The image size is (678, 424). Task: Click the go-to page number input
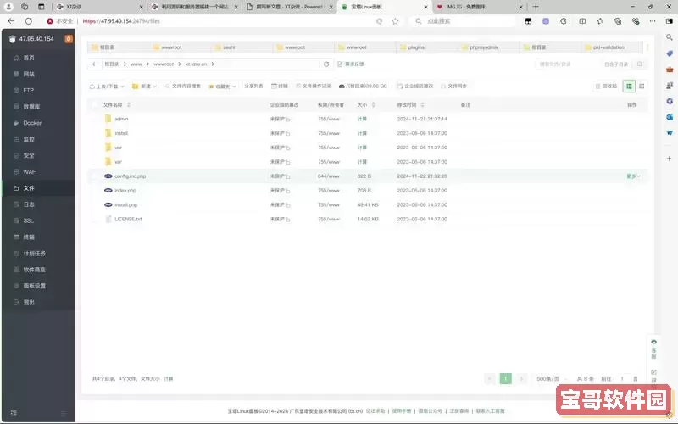(x=622, y=378)
